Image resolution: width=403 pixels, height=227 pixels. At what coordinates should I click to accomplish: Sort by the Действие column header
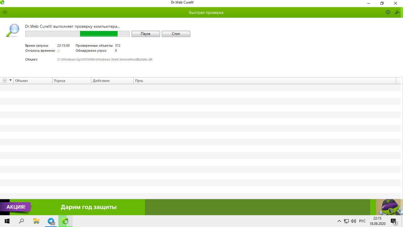112,81
